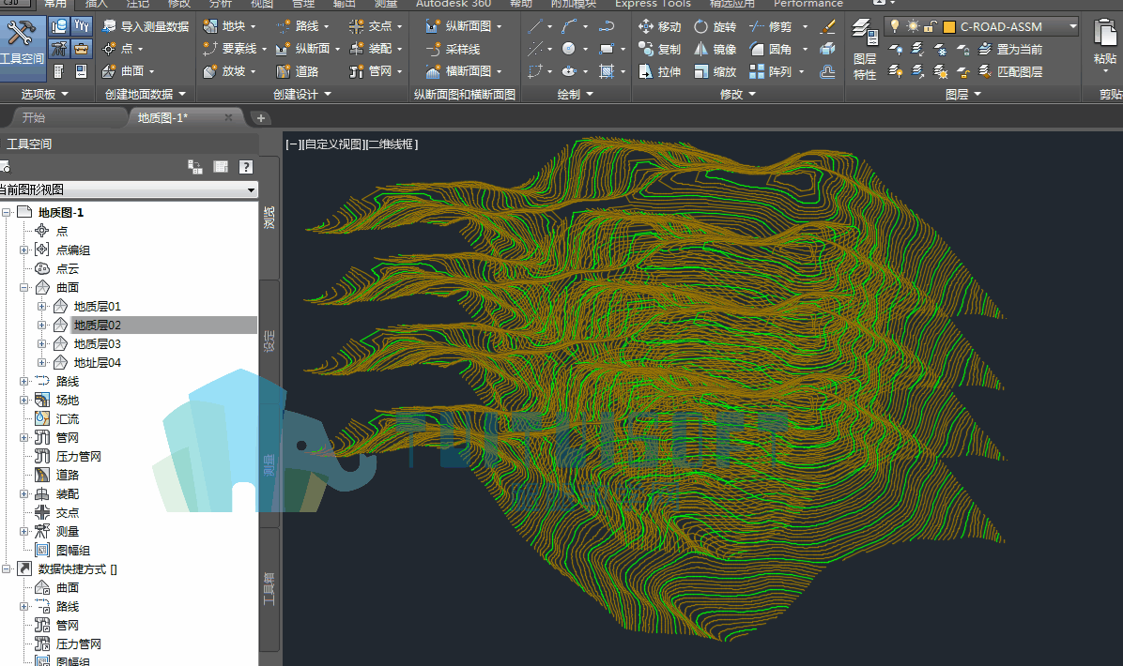
Task: Switch to vertical 工具箱 tab in Toolspace
Action: 269,588
